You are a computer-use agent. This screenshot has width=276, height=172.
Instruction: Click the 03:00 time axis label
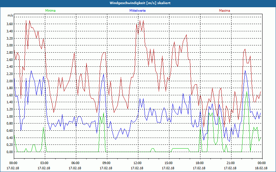[x=44, y=163]
